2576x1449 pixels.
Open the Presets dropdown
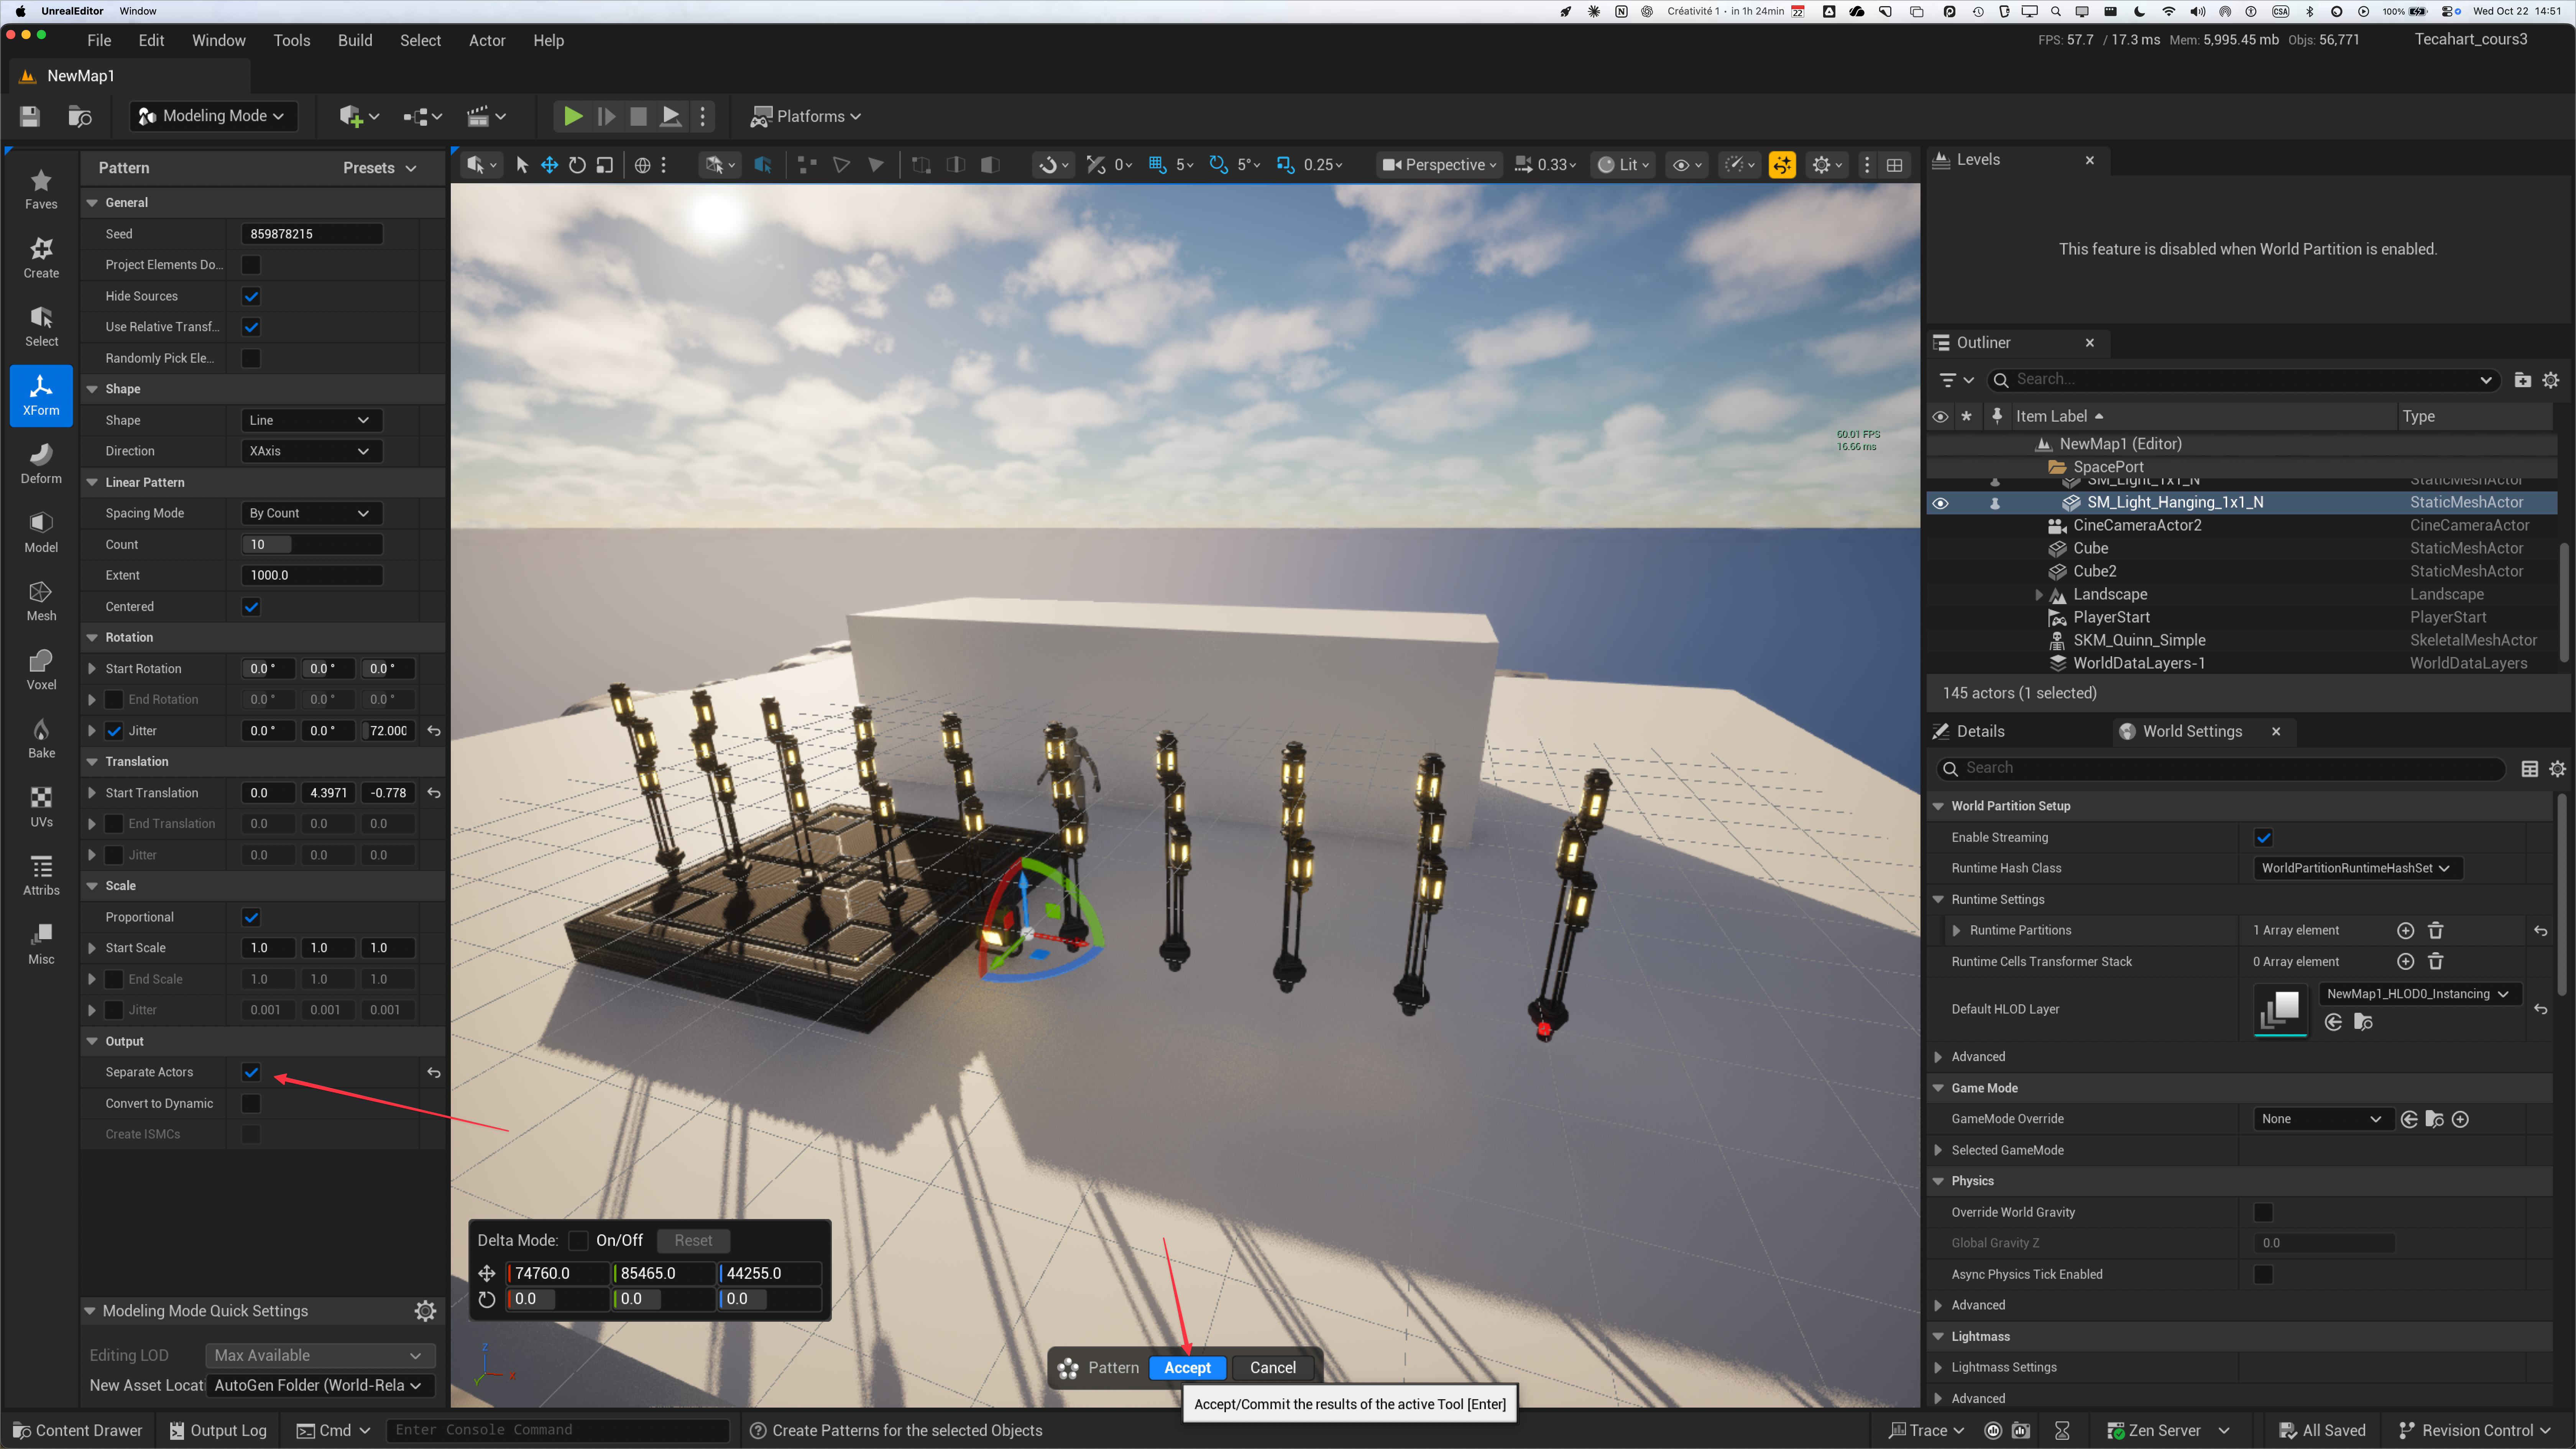(379, 168)
